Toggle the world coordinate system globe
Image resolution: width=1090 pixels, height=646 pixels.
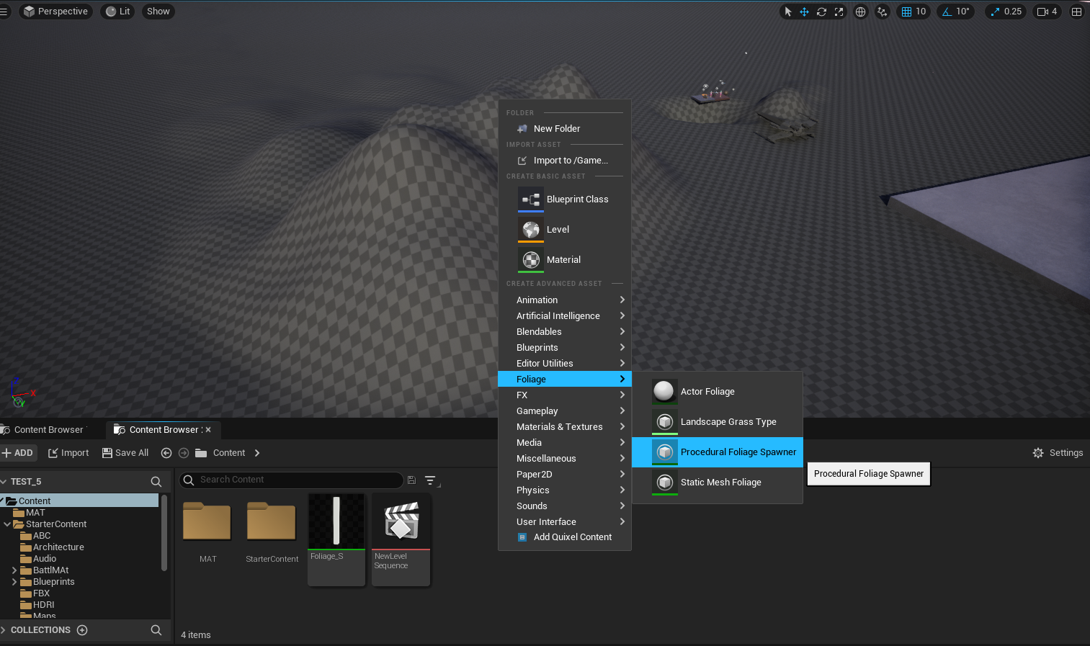click(x=860, y=12)
